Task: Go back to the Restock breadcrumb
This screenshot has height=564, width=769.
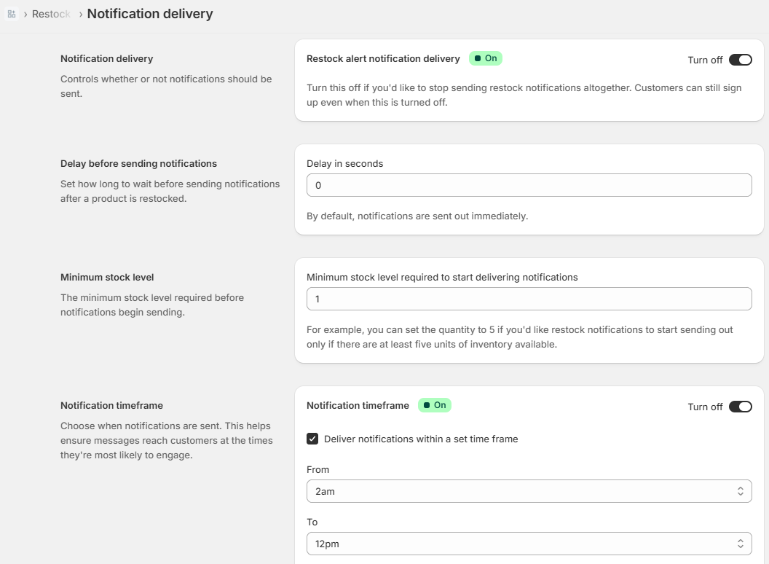Action: tap(51, 14)
